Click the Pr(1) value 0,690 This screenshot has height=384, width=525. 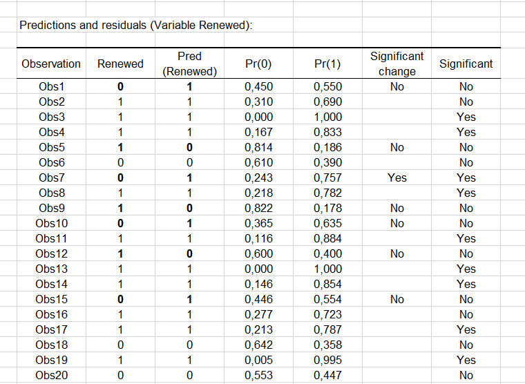[x=328, y=102]
